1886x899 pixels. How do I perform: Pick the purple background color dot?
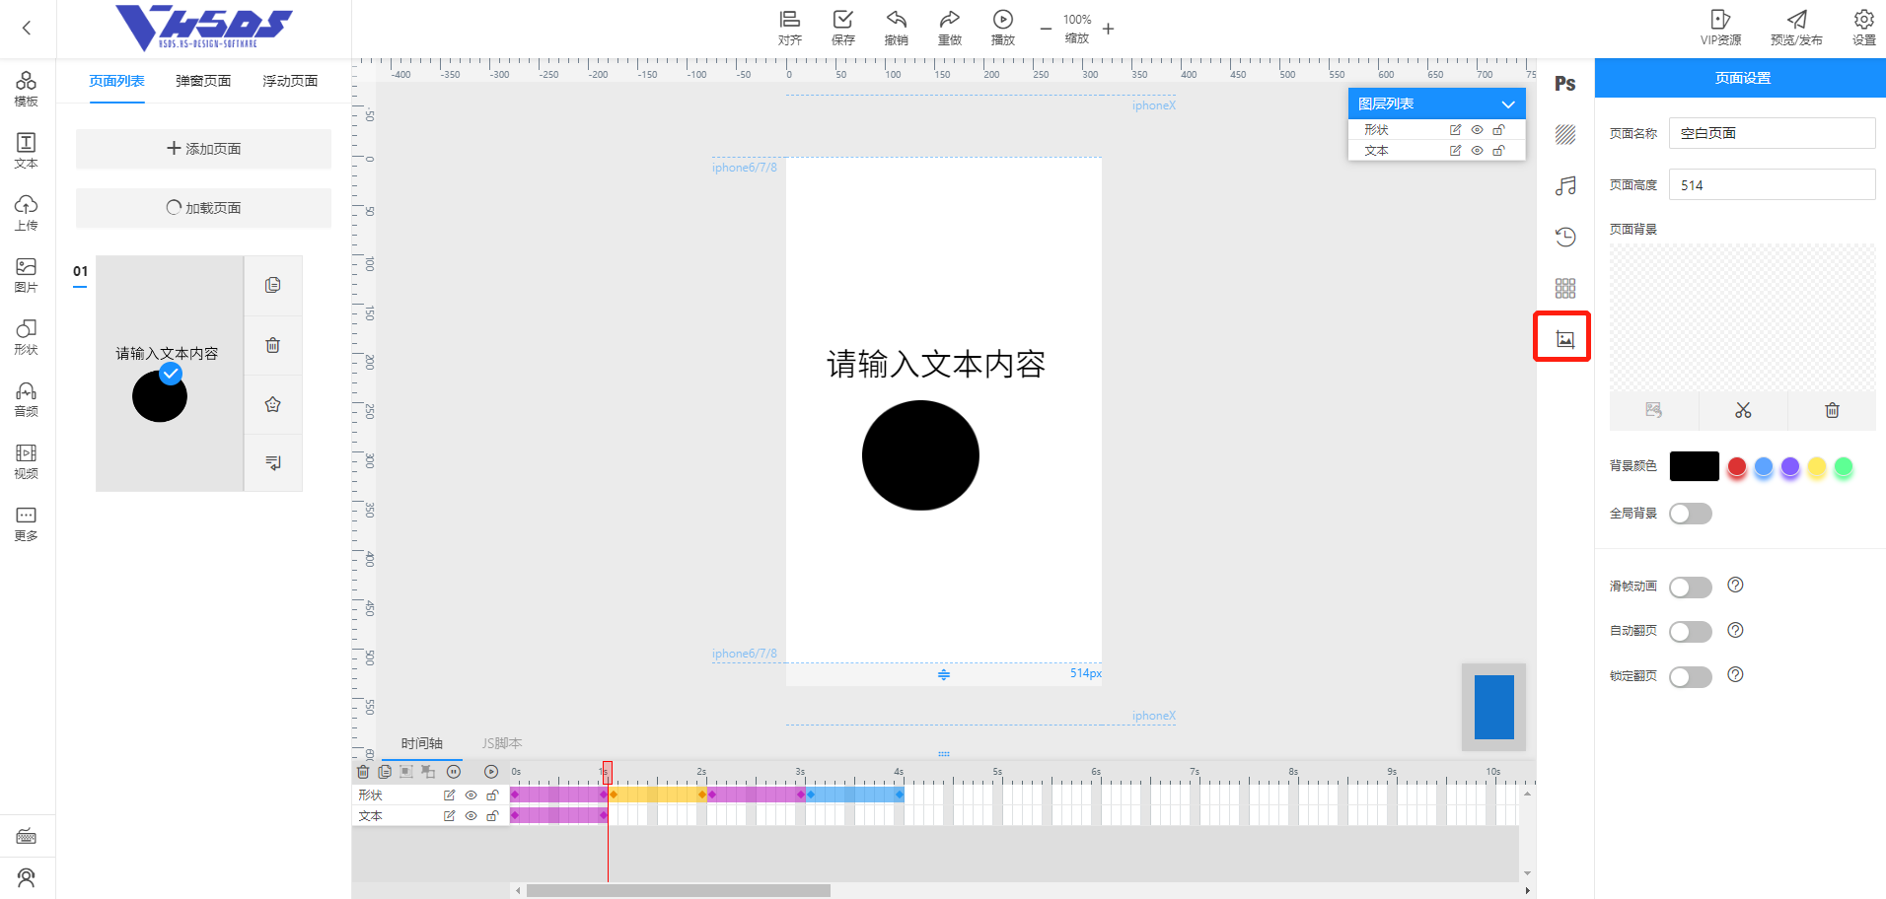(1790, 466)
